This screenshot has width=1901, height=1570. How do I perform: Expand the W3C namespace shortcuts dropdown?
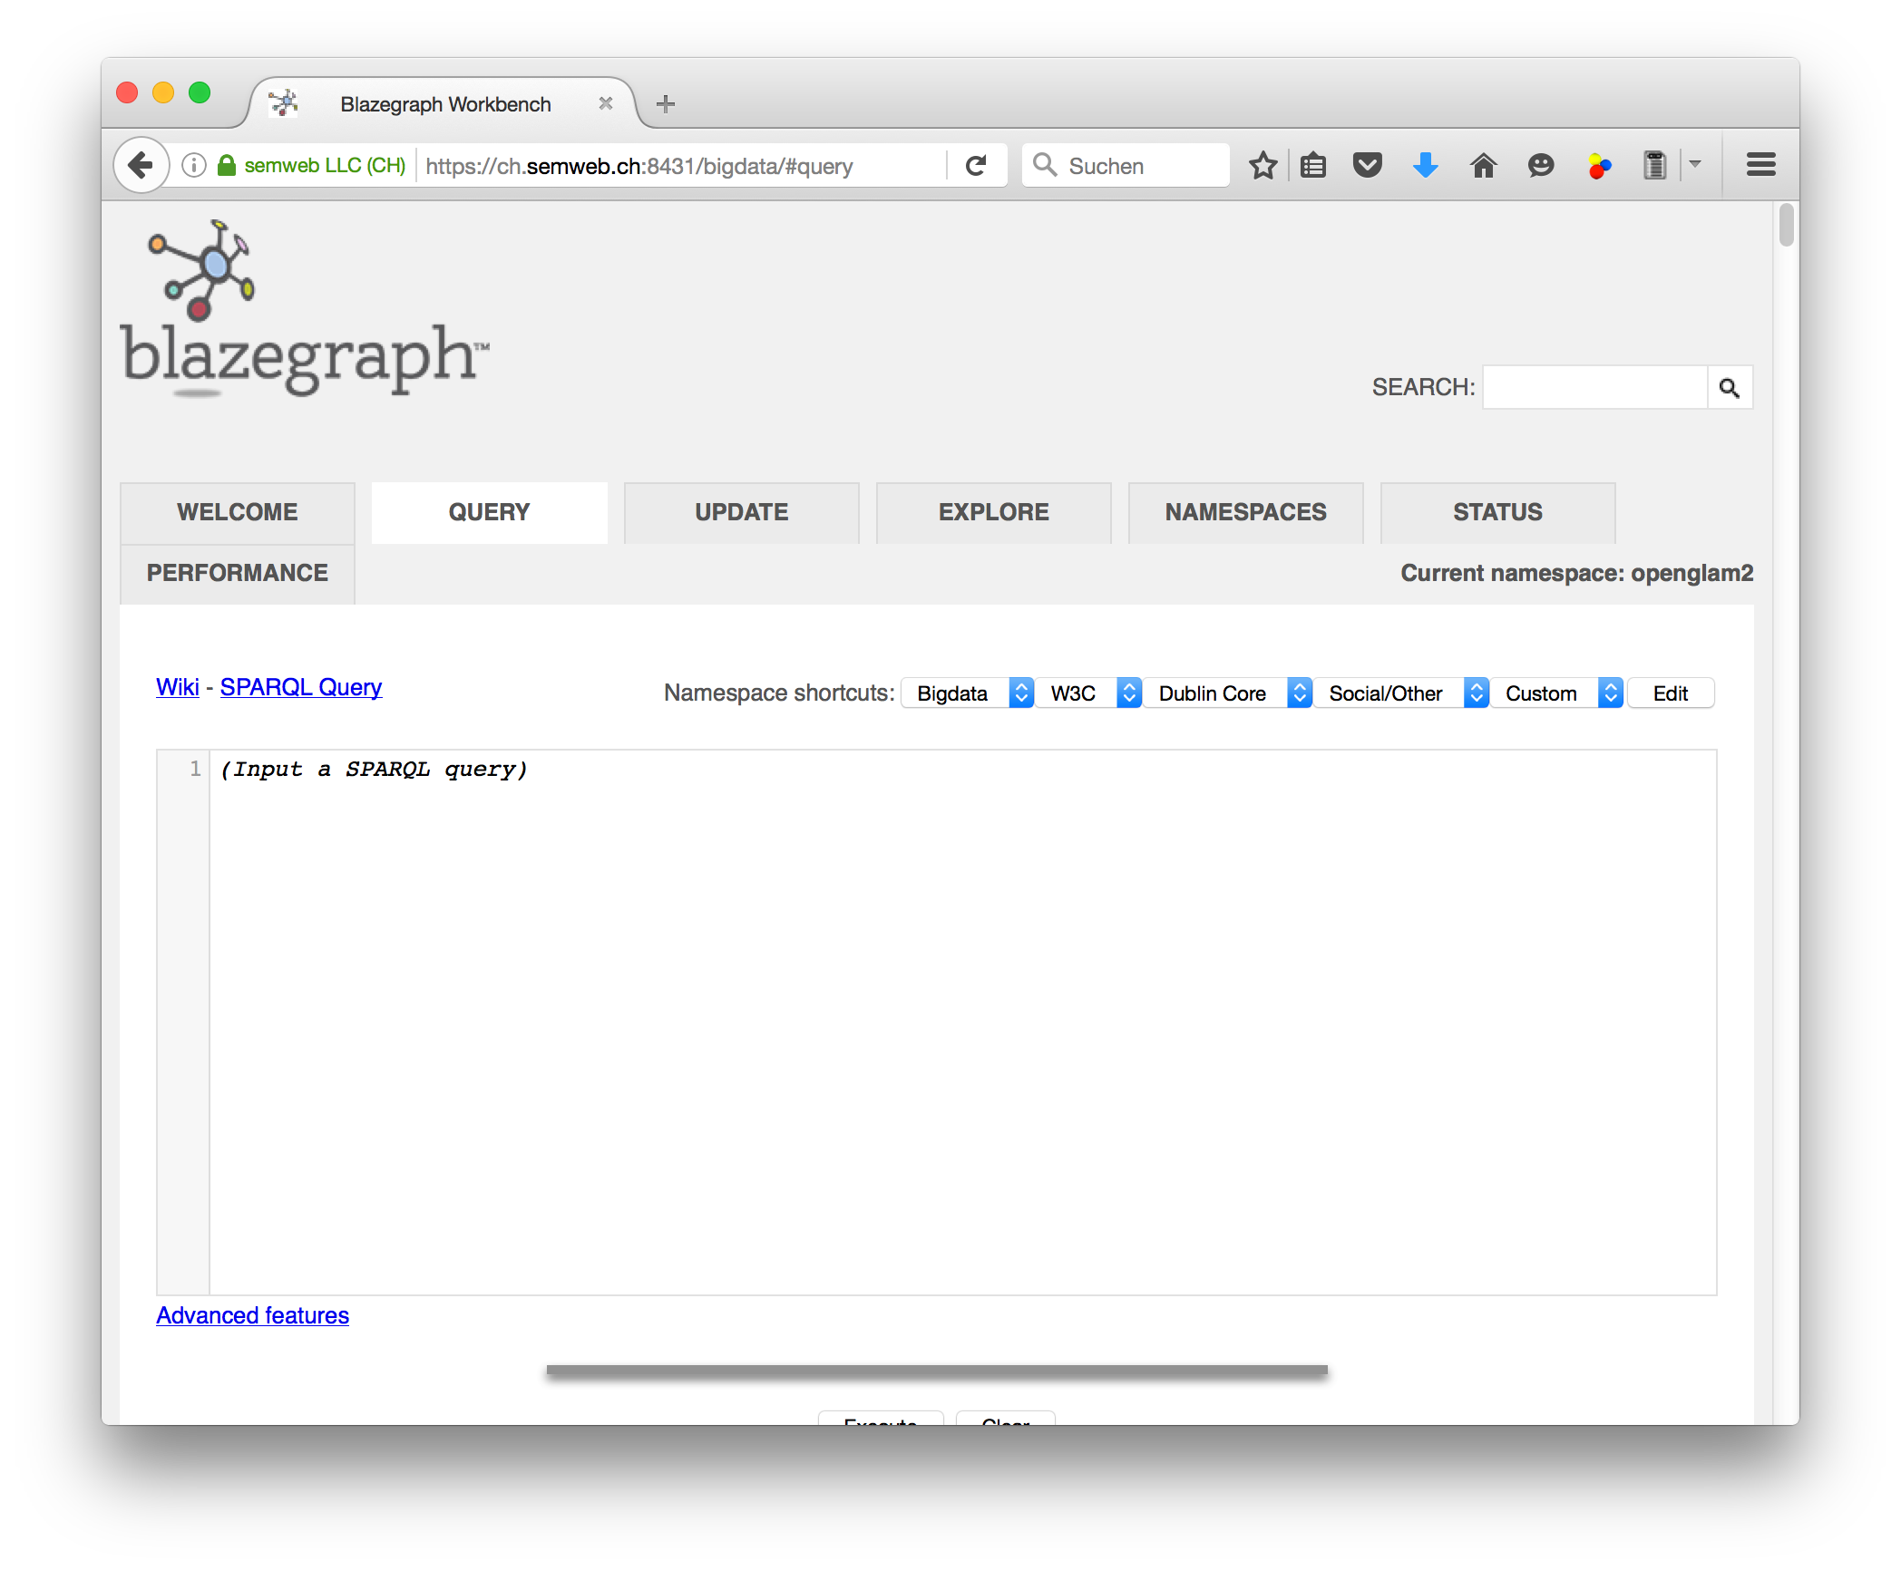click(x=1087, y=693)
